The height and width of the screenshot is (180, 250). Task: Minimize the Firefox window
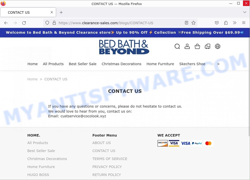(x=231, y=3)
